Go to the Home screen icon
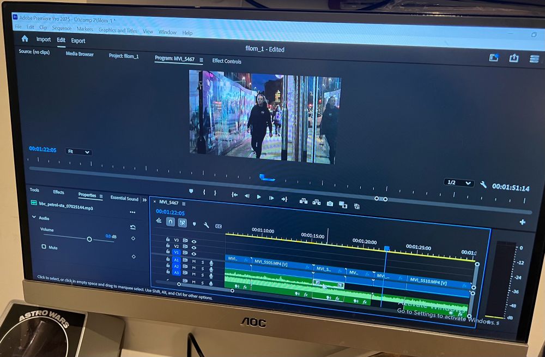 point(25,38)
